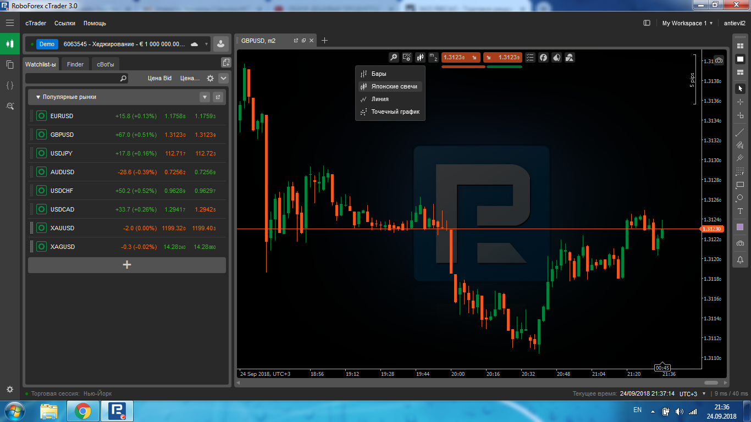Select the rectangle drawing tool
Screen dimensions: 751x422
click(740, 185)
